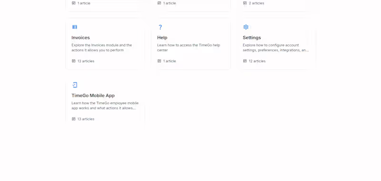
Task: Click the TimeGo Mobile App phone icon
Action: (75, 85)
